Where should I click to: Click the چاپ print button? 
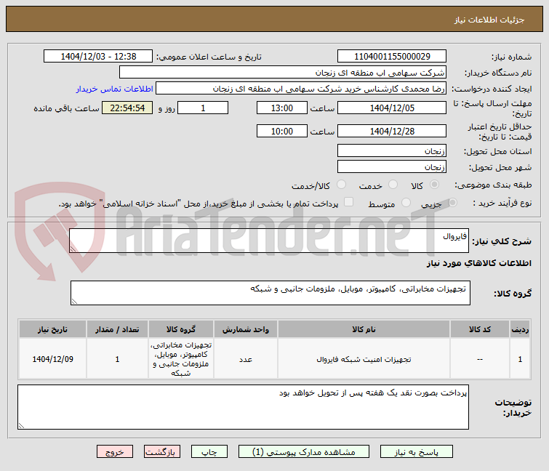(209, 452)
